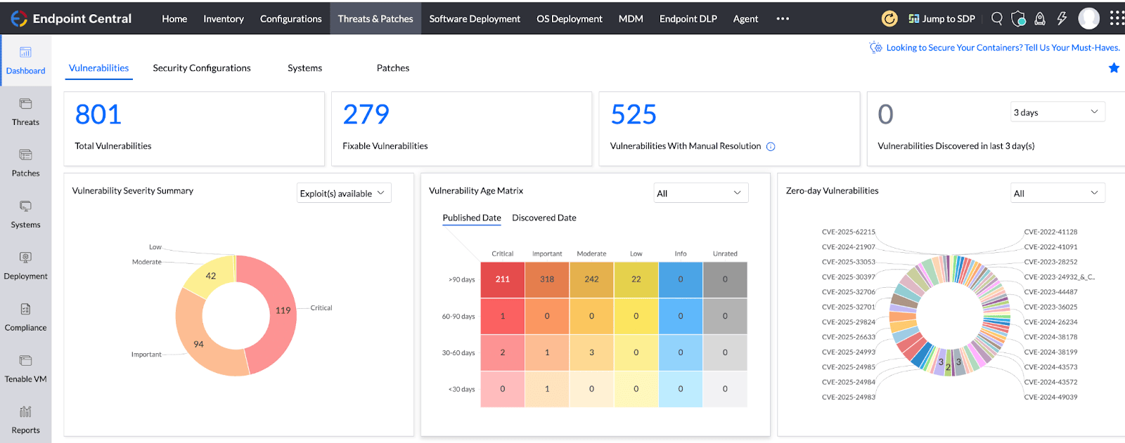The height and width of the screenshot is (443, 1125).
Task: Click the Jump to SDP button
Action: (x=941, y=19)
